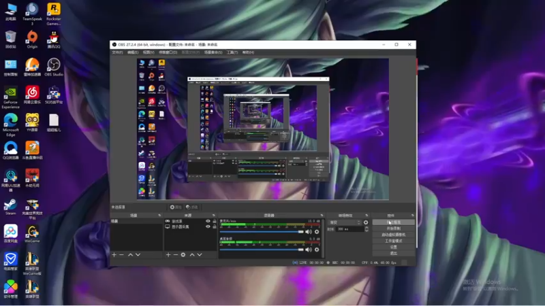This screenshot has height=306, width=545.
Task: Increase the transition duration with up arrow
Action: tap(367, 228)
